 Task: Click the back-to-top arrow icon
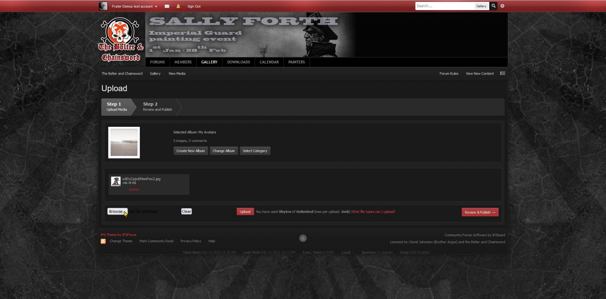tap(303, 238)
